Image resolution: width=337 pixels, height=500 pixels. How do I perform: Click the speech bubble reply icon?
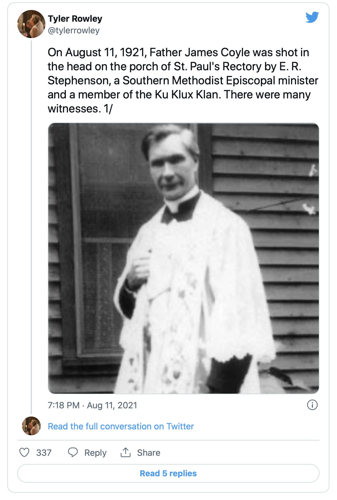(73, 452)
